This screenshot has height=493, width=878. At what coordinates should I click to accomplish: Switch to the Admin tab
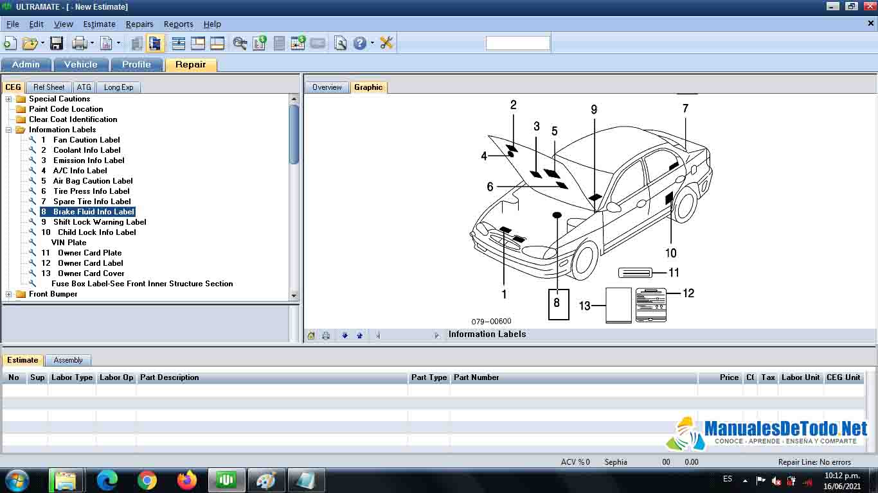click(26, 64)
